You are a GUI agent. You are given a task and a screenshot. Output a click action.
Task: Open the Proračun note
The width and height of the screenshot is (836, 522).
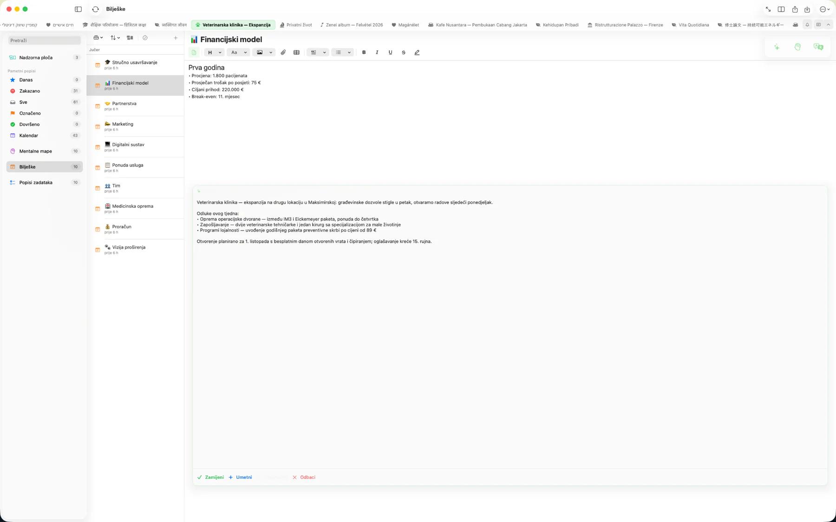[136, 229]
